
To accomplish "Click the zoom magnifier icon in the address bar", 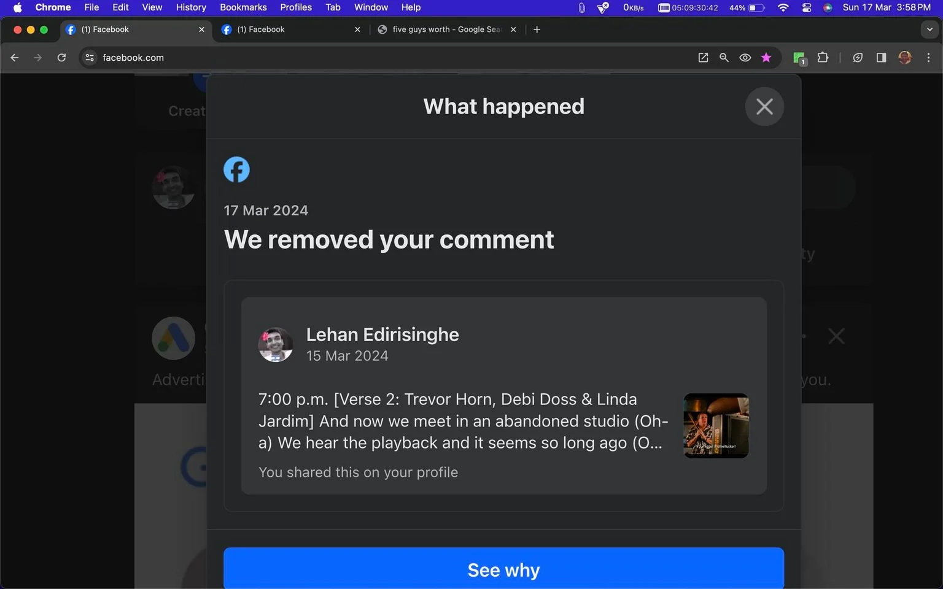I will pyautogui.click(x=724, y=58).
